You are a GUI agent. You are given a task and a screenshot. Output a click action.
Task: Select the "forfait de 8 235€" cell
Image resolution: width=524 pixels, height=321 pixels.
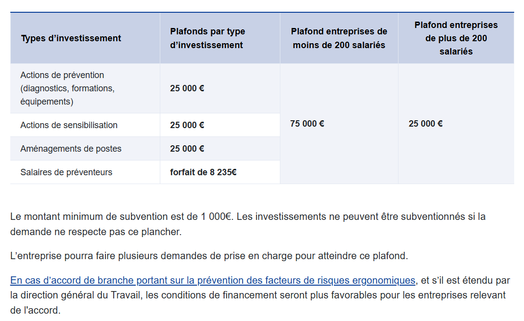203,172
